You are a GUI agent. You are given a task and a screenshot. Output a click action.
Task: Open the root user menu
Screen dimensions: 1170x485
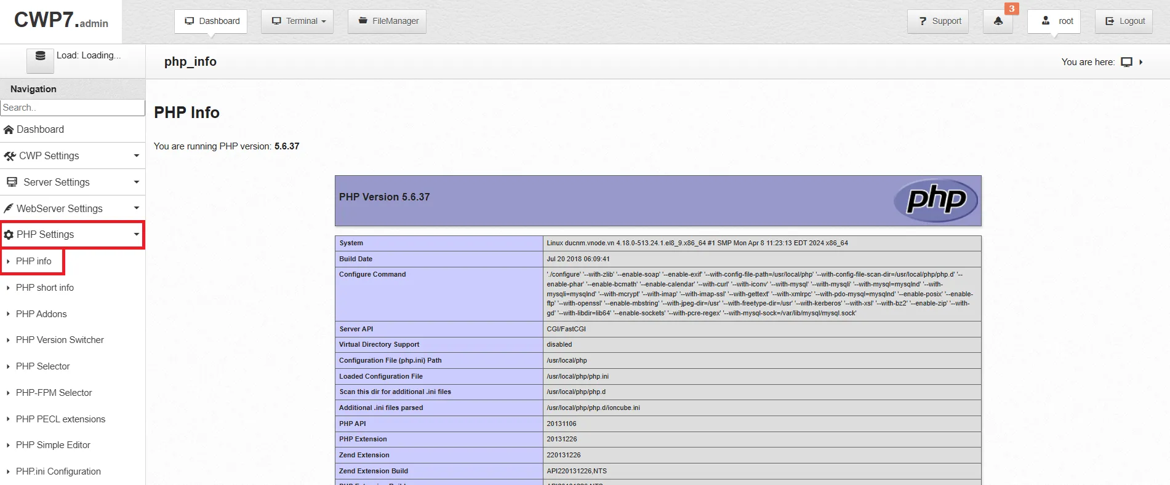click(x=1054, y=21)
